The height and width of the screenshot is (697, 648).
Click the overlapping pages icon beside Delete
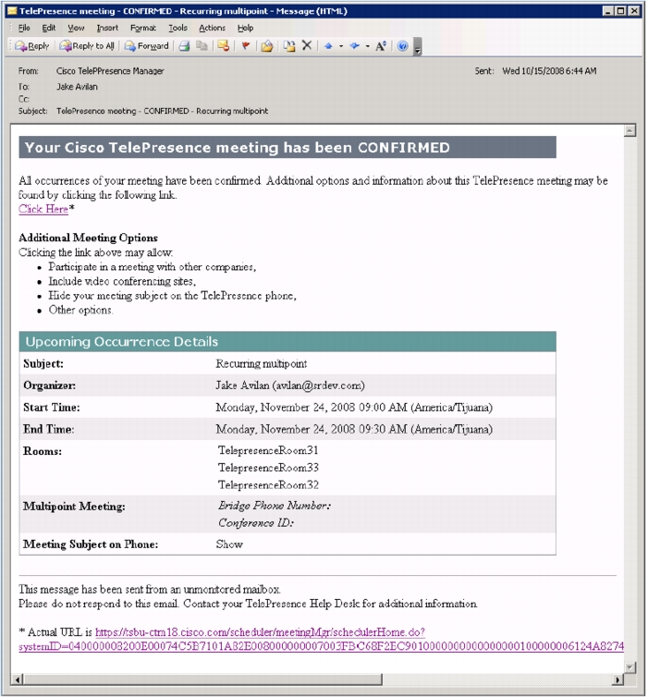coord(289,46)
